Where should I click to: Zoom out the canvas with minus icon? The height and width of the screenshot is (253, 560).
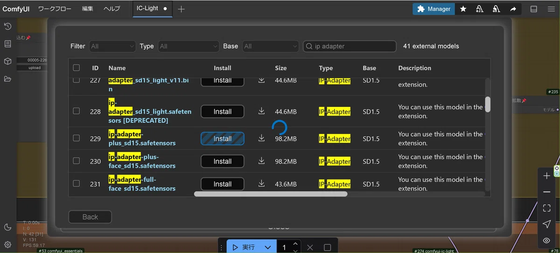546,192
